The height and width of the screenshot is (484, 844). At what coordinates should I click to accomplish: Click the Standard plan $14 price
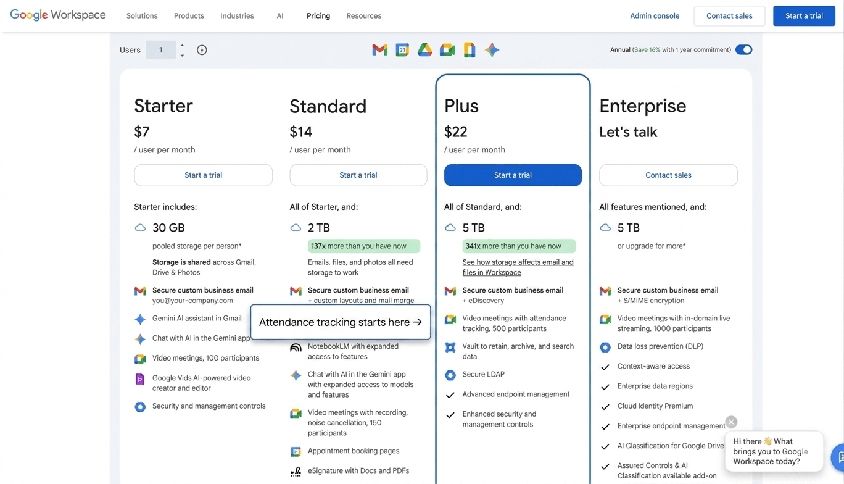pos(301,132)
